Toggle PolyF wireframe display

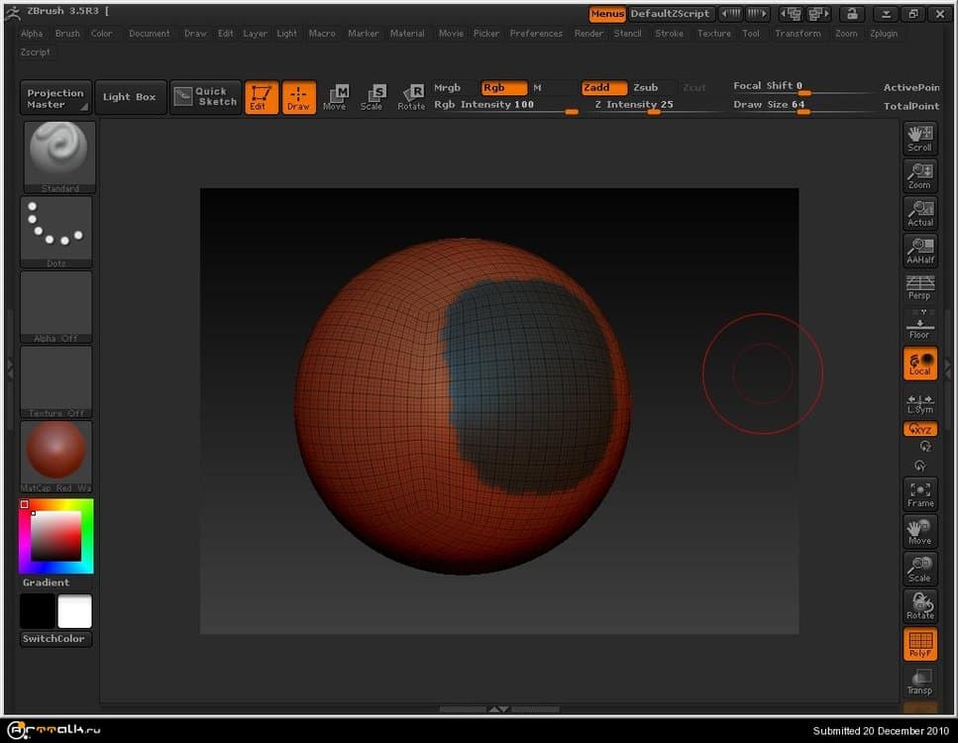point(920,645)
